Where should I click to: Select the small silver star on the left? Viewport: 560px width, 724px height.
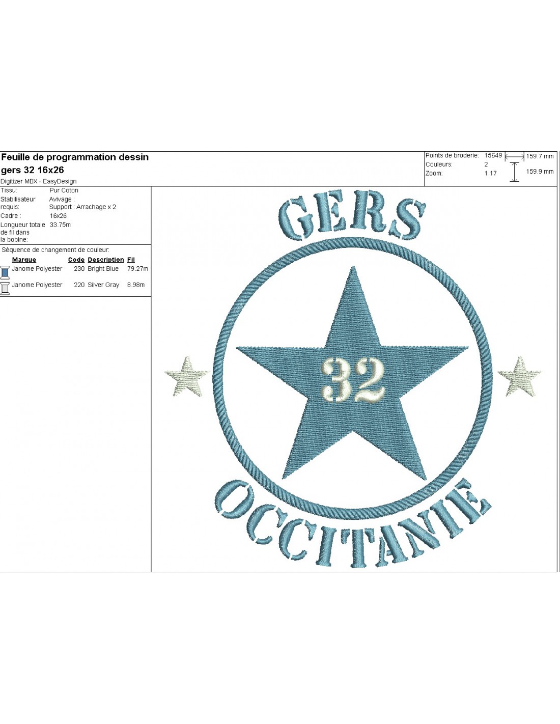point(187,377)
